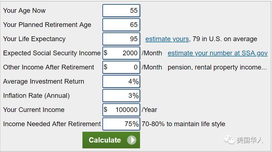Edit the Expected Social Security Income field
The width and height of the screenshot is (272, 152).
[x=121, y=53]
